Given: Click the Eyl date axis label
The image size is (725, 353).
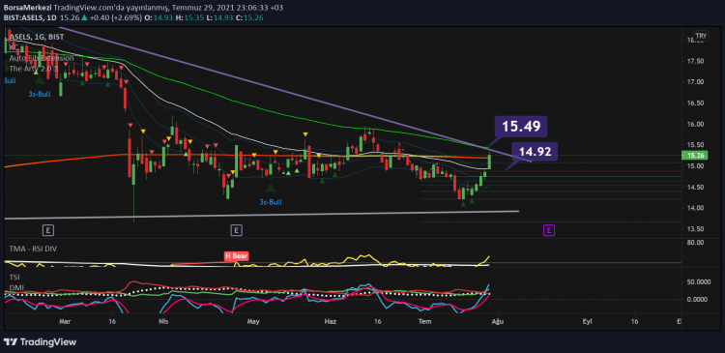Looking at the screenshot, I should (588, 321).
